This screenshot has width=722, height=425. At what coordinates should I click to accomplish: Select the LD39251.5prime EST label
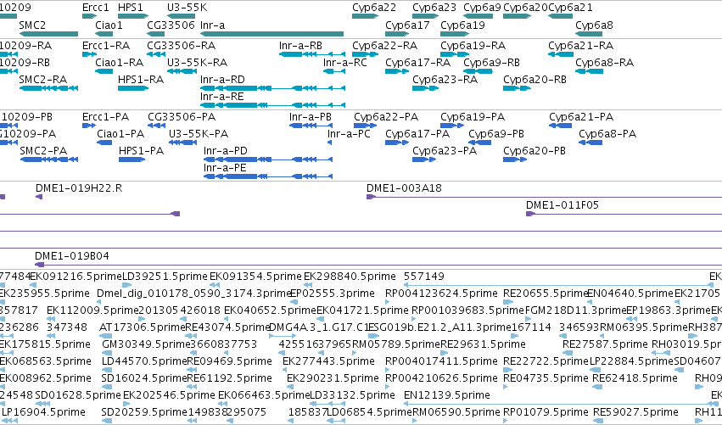point(165,277)
